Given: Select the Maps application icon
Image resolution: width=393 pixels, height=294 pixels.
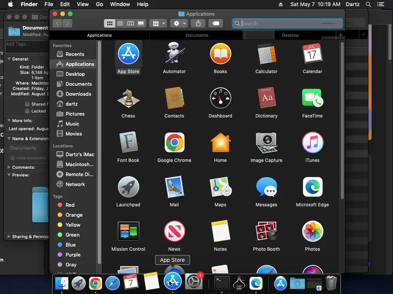Looking at the screenshot, I should pyautogui.click(x=220, y=187).
